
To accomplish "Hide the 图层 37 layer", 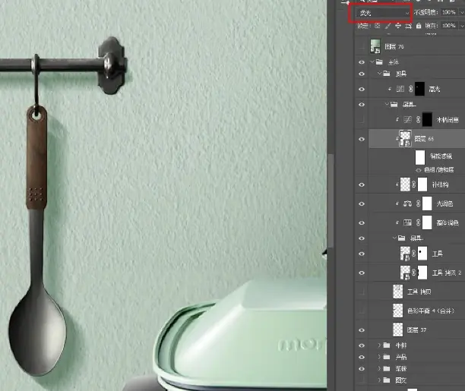I will [362, 330].
